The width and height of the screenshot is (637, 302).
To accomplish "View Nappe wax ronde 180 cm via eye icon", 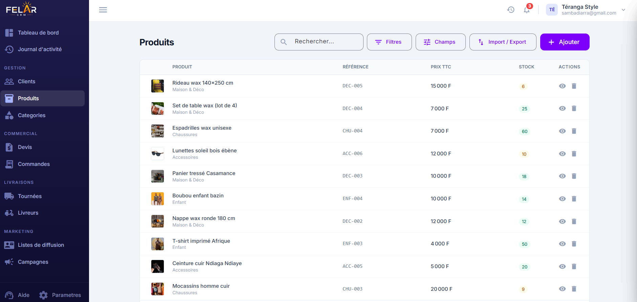I will tap(562, 221).
